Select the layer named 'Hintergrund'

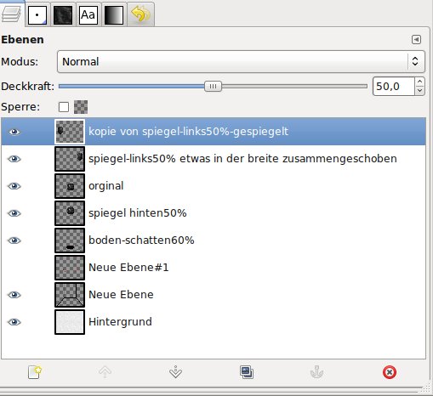click(120, 322)
